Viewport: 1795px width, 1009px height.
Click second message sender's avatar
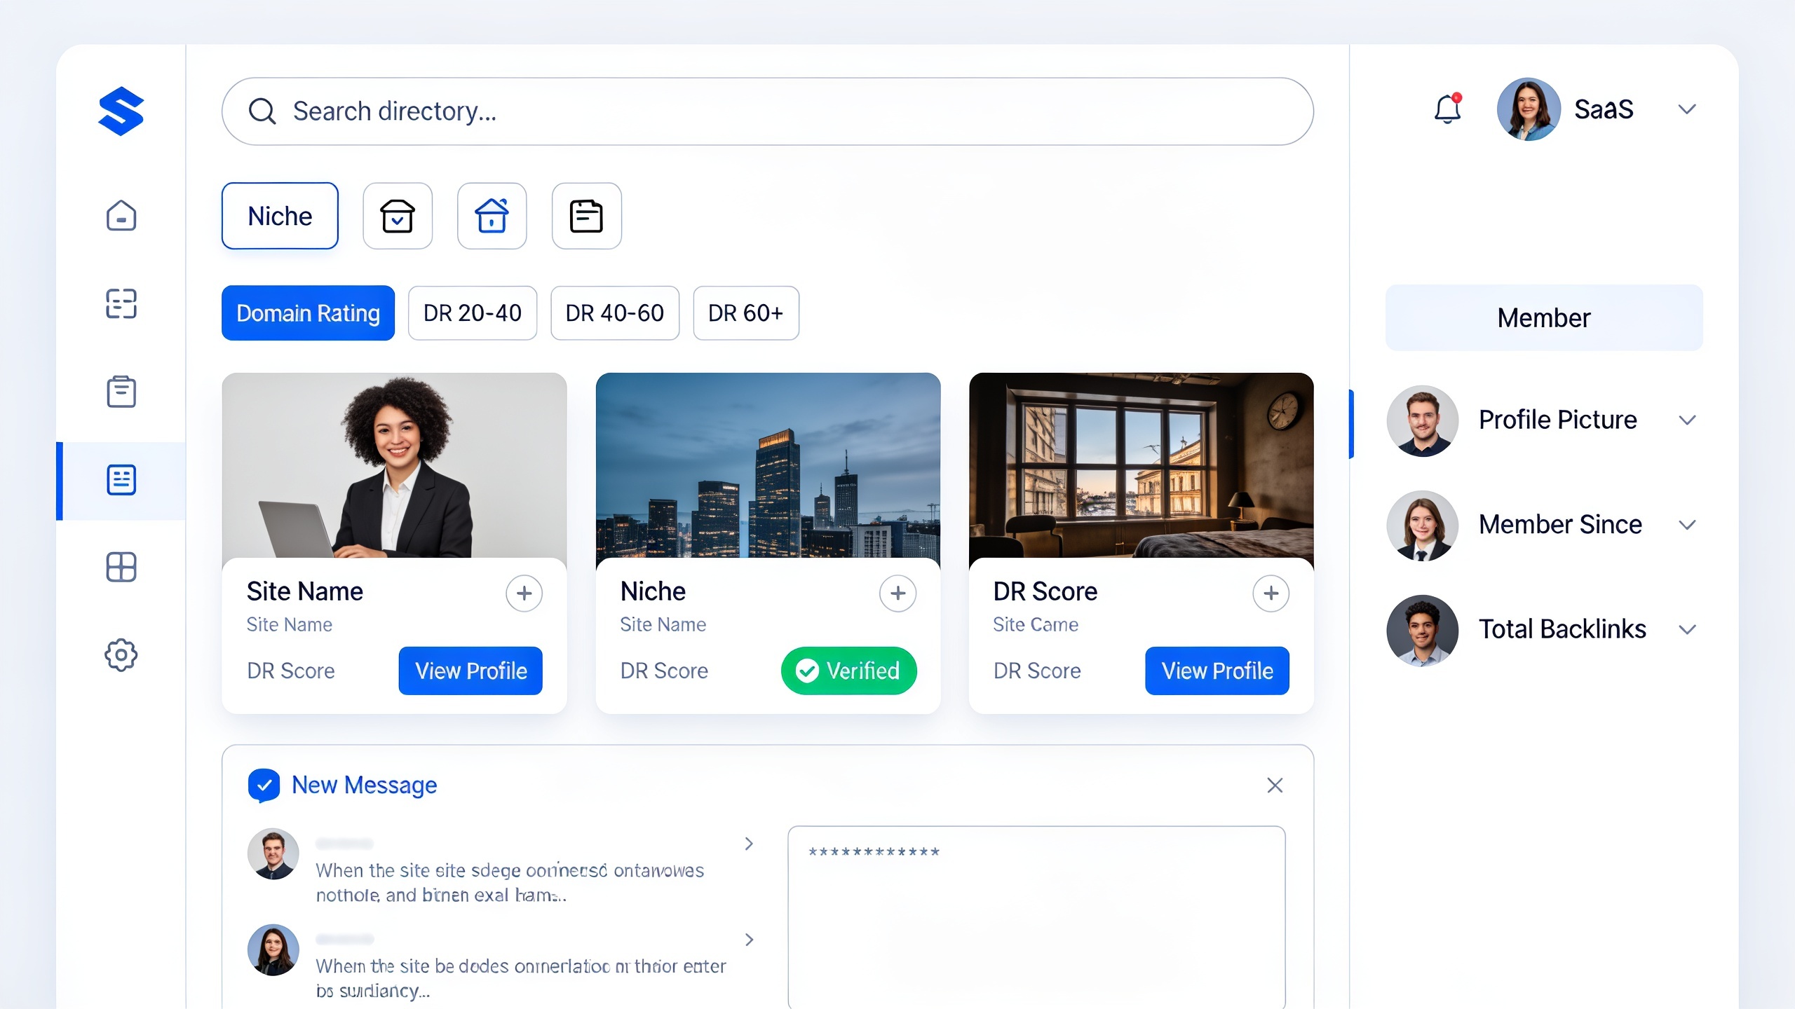click(x=273, y=950)
